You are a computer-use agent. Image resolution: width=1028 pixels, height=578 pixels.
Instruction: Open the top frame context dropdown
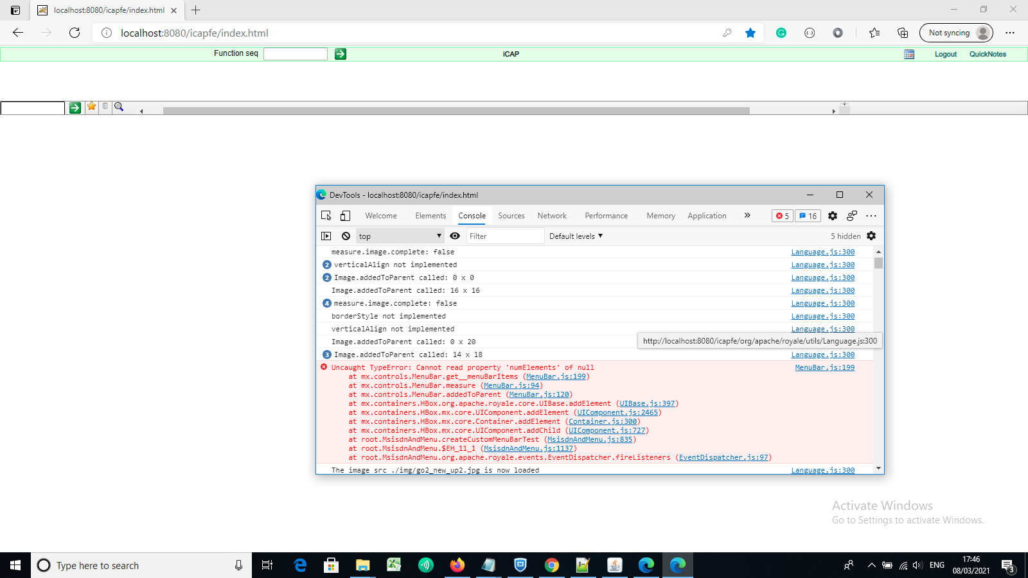(400, 236)
